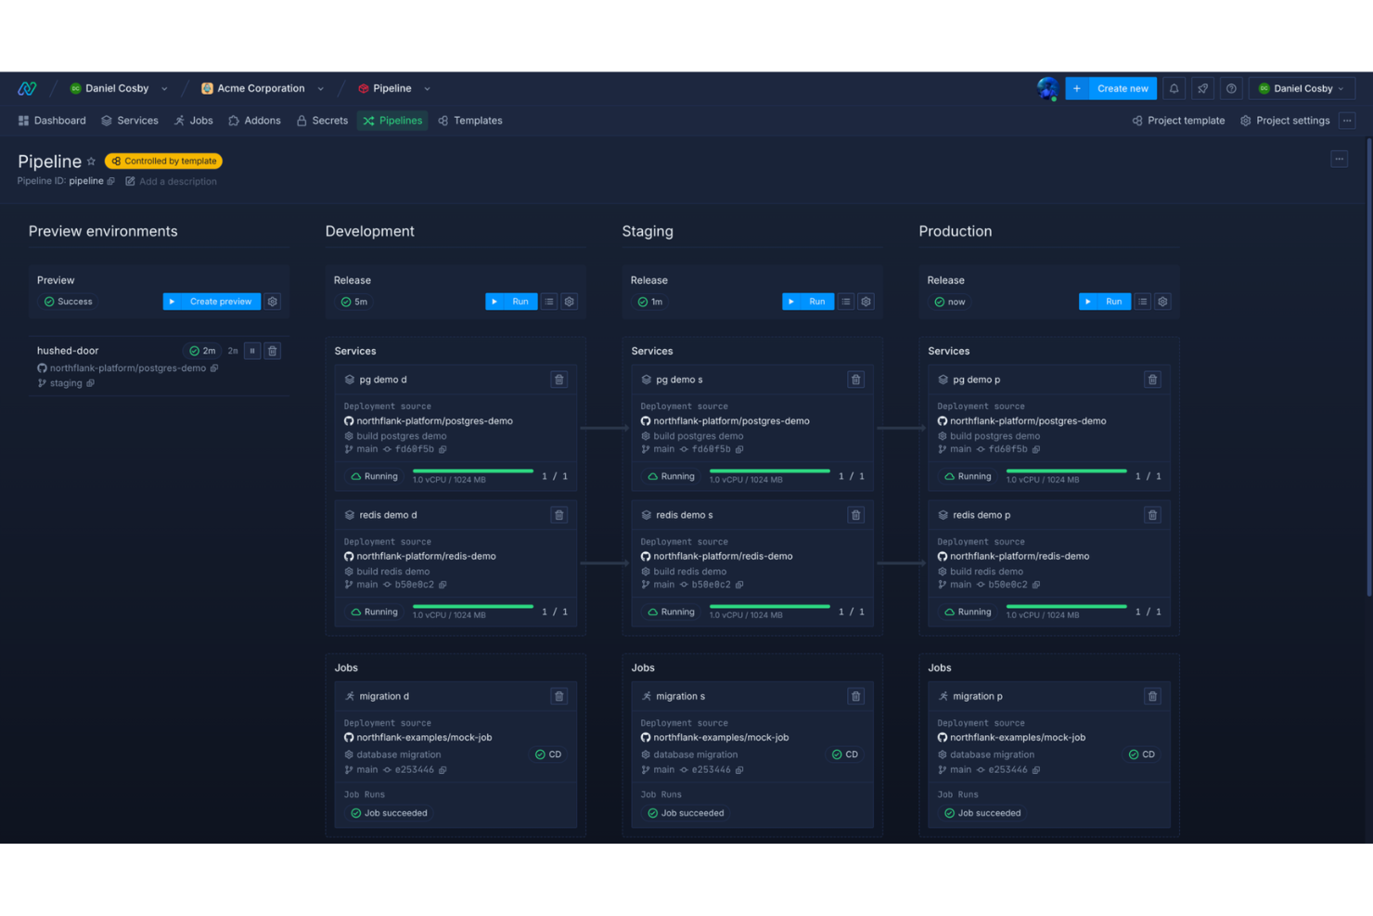This screenshot has width=1373, height=916.
Task: Switch to the Jobs tab
Action: tap(194, 121)
